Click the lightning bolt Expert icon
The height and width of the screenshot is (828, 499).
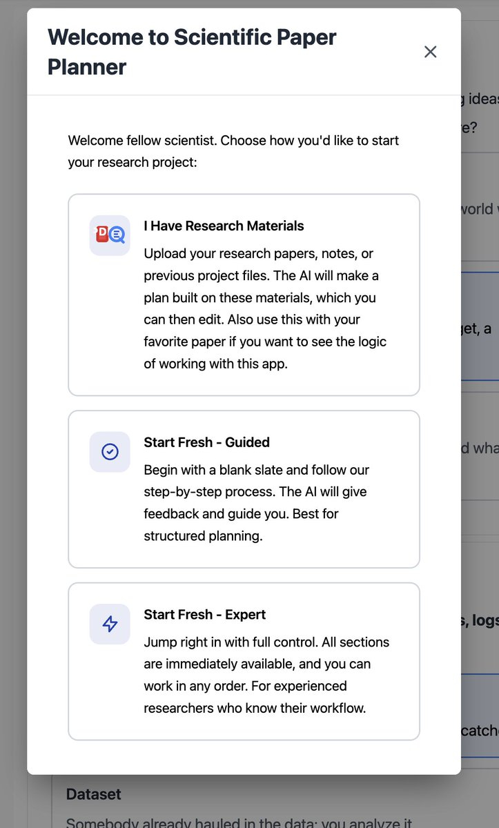tap(110, 624)
